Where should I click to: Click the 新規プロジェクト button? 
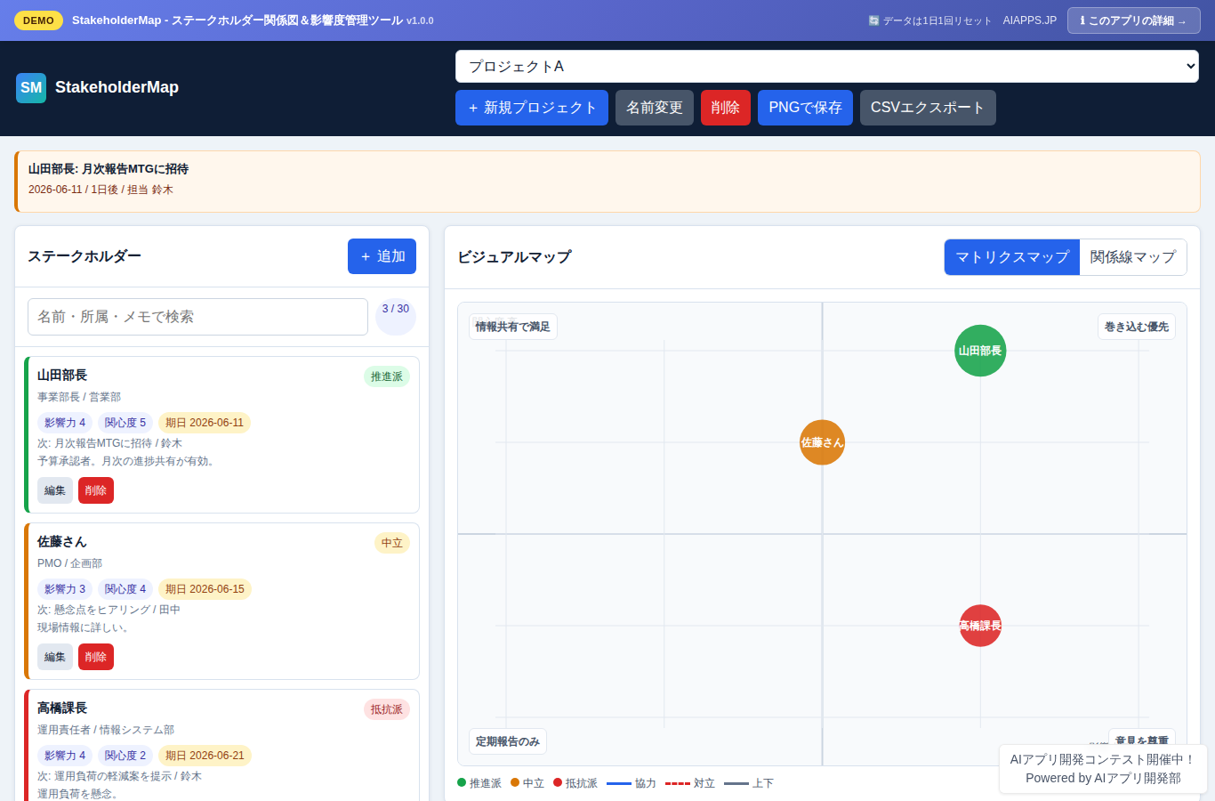(x=532, y=108)
